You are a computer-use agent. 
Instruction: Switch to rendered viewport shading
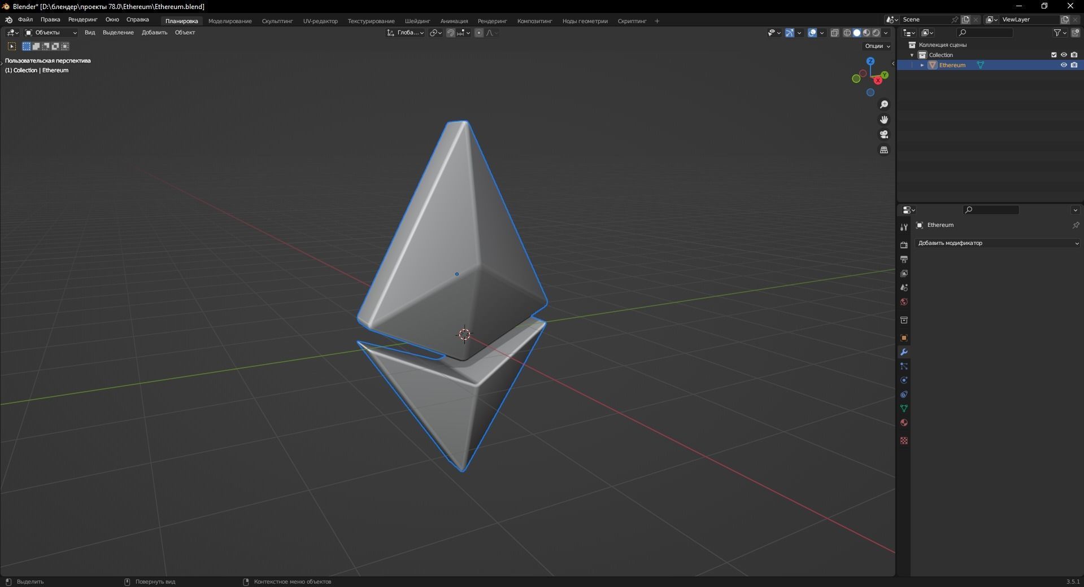[x=876, y=33]
